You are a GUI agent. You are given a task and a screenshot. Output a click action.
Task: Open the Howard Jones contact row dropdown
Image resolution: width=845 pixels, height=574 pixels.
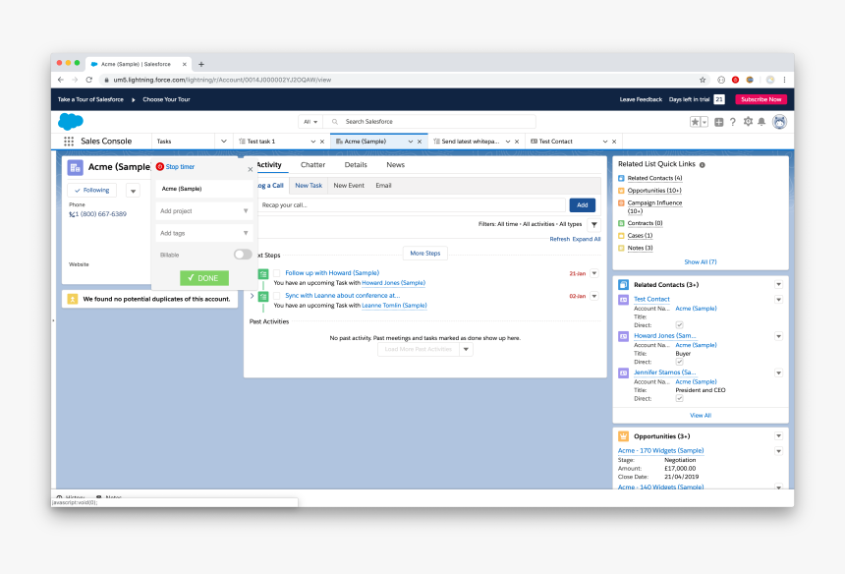coord(779,336)
